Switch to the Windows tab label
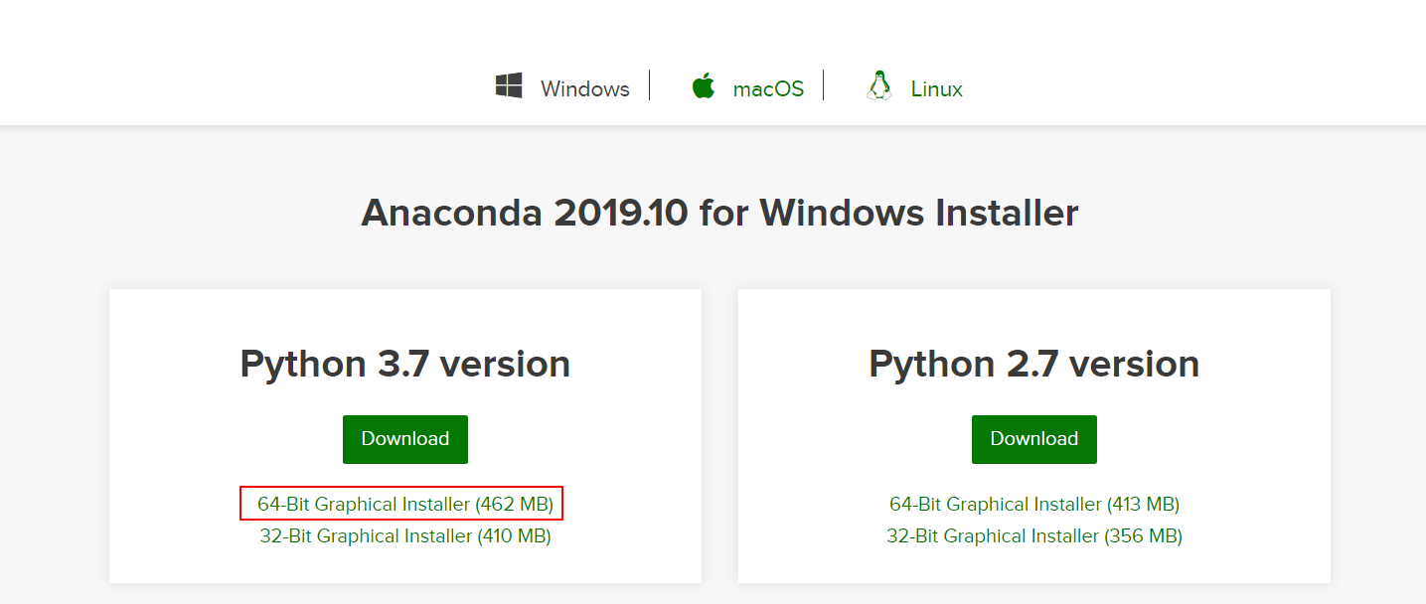 pyautogui.click(x=584, y=89)
